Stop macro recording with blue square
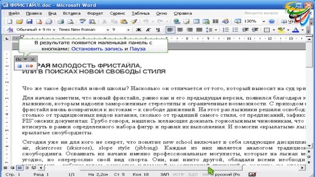The image size is (315, 177). coord(20,66)
